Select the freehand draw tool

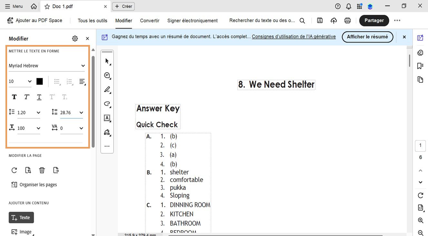coord(107,104)
